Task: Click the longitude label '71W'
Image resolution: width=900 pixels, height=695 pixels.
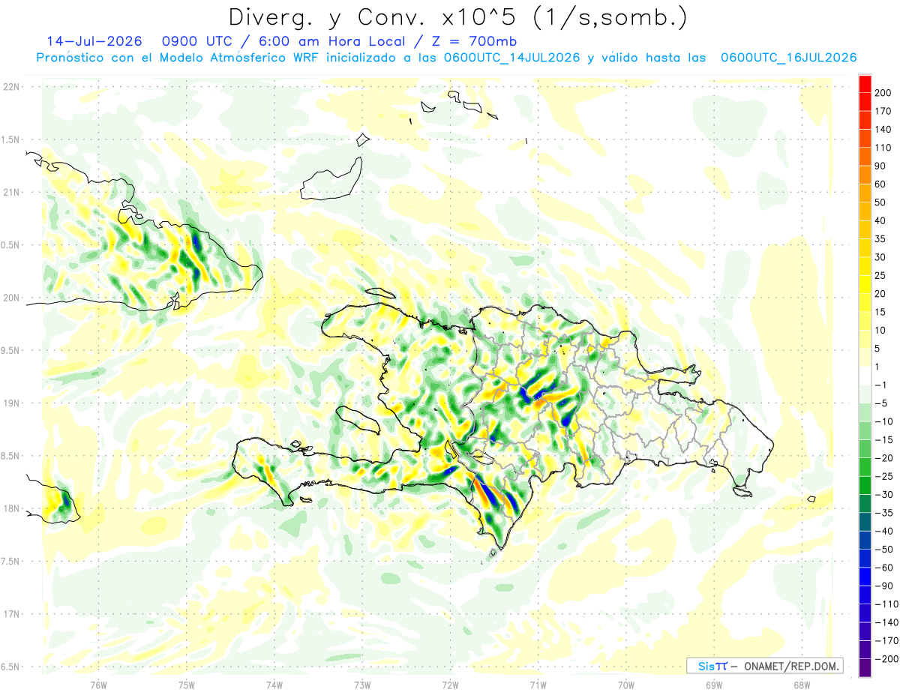Action: pos(538,685)
